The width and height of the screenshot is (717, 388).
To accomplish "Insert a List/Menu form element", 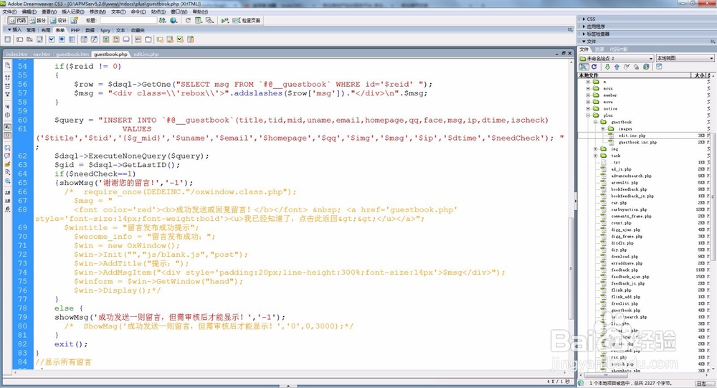I will pos(84,39).
